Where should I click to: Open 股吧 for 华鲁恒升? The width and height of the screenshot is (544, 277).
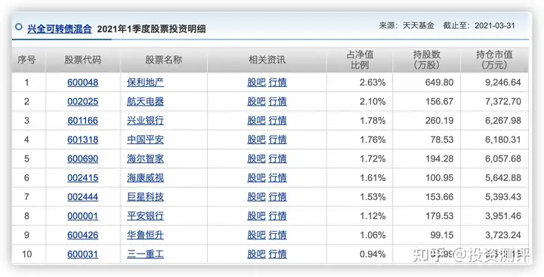pyautogui.click(x=256, y=235)
